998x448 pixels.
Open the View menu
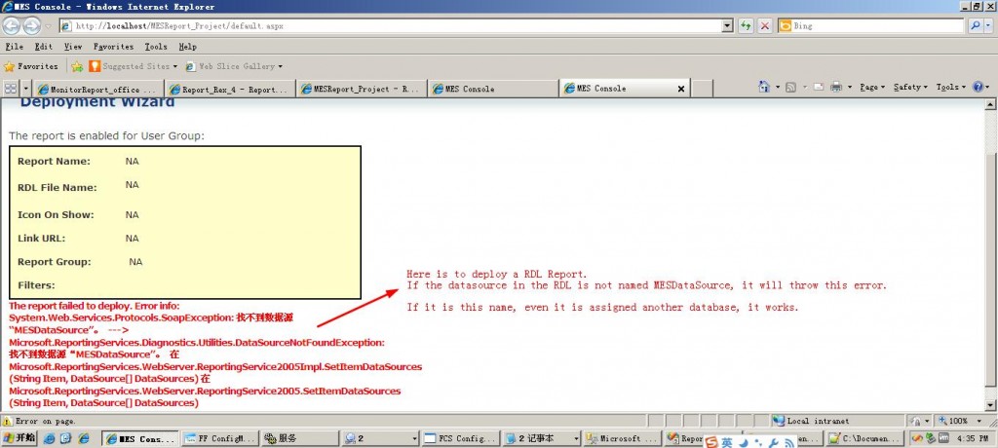pyautogui.click(x=73, y=47)
